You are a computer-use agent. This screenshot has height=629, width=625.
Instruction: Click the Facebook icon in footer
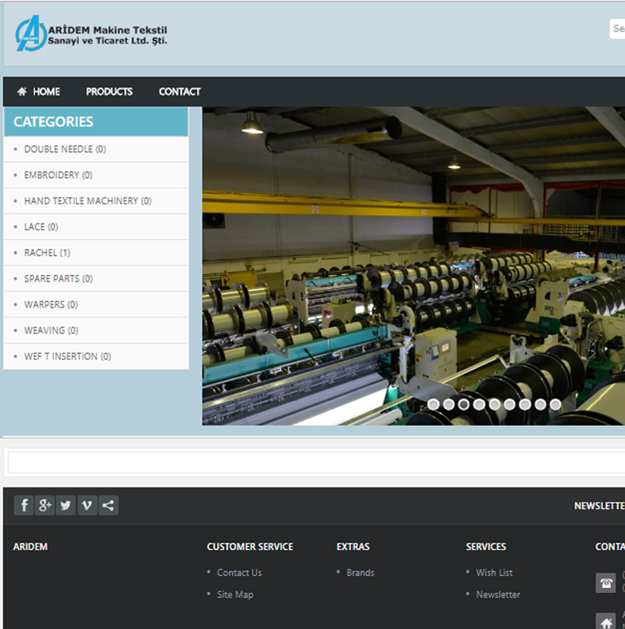point(23,506)
